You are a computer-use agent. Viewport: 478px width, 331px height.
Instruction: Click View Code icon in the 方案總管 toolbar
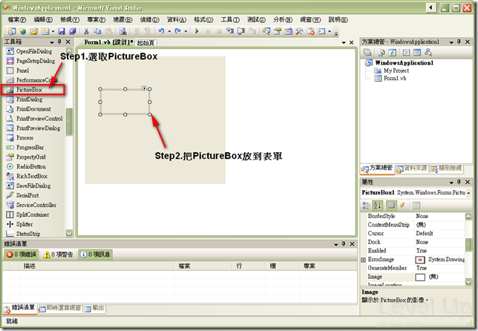406,53
